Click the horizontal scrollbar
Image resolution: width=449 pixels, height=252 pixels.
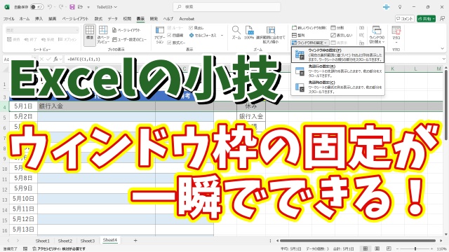point(357,241)
